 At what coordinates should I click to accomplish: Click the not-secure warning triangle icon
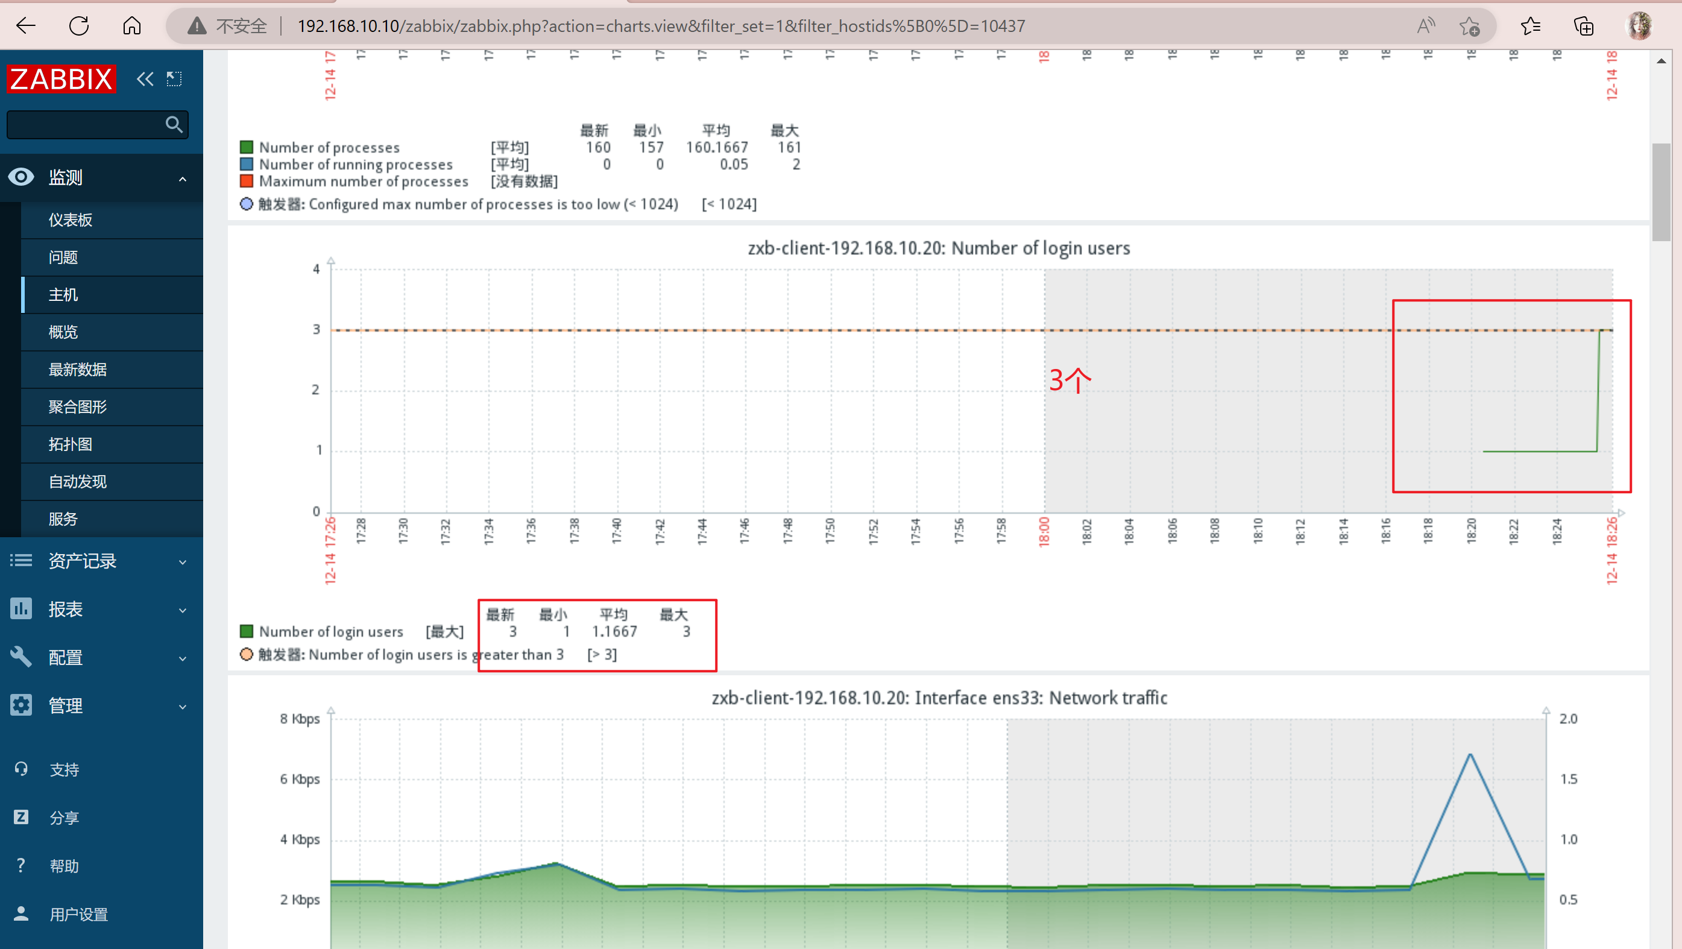(197, 26)
